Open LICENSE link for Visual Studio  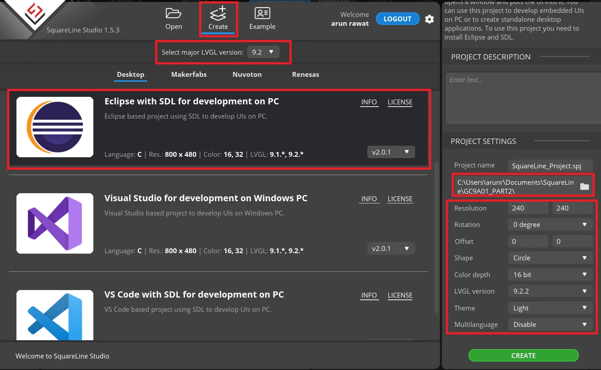[x=400, y=199]
